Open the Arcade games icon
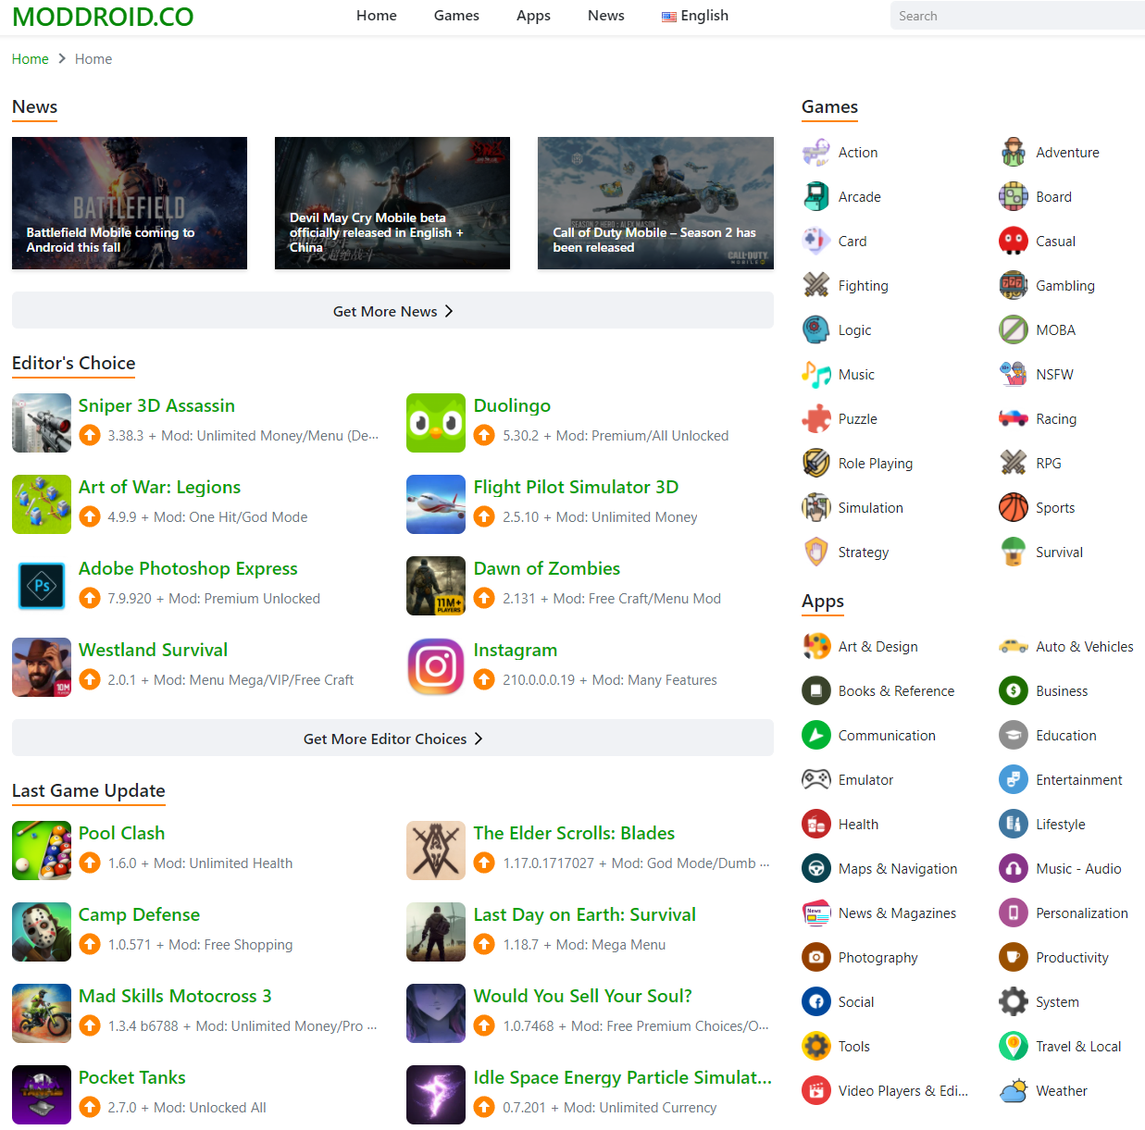Viewport: 1145px width, 1130px height. 815,196
